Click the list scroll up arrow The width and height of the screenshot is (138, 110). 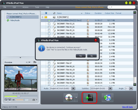(x=135, y=12)
